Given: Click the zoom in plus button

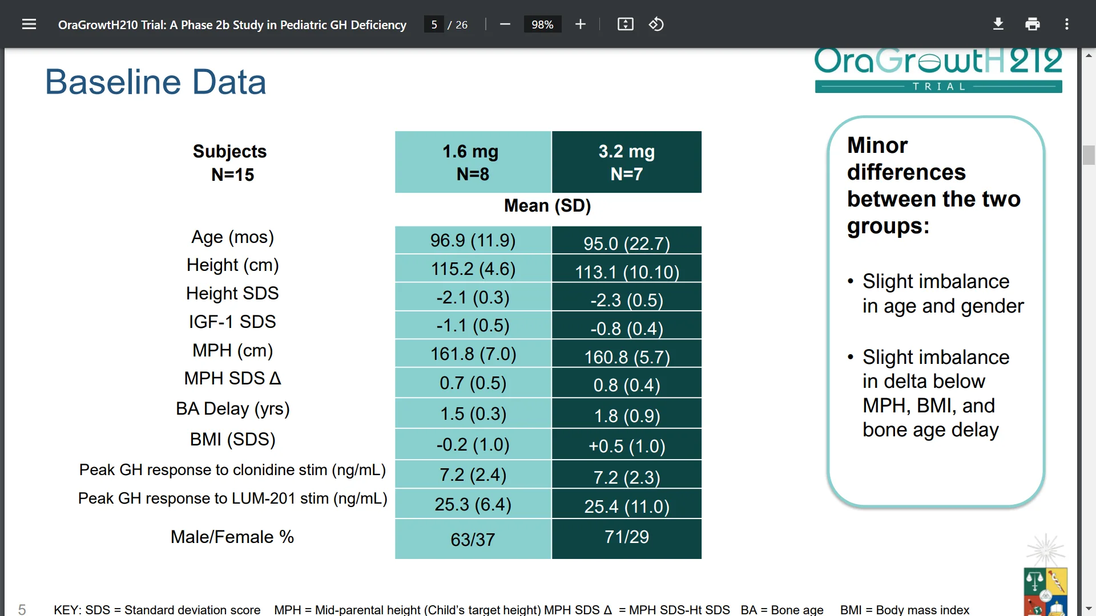Looking at the screenshot, I should (581, 24).
